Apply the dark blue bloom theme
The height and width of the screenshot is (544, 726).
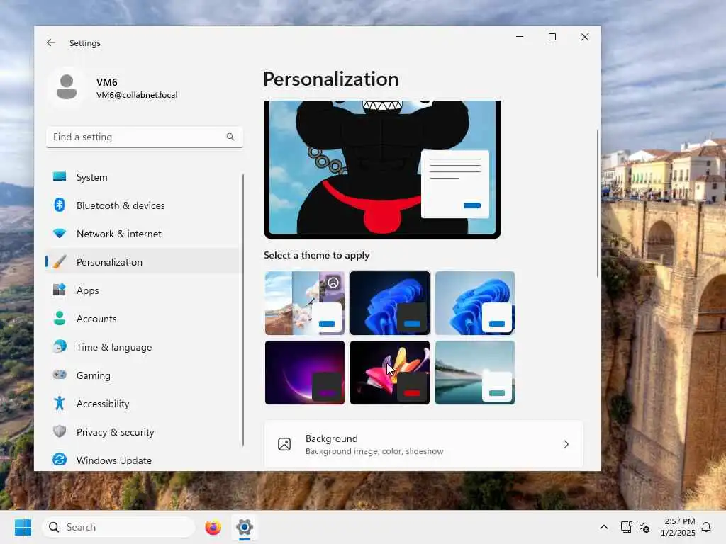pos(390,303)
